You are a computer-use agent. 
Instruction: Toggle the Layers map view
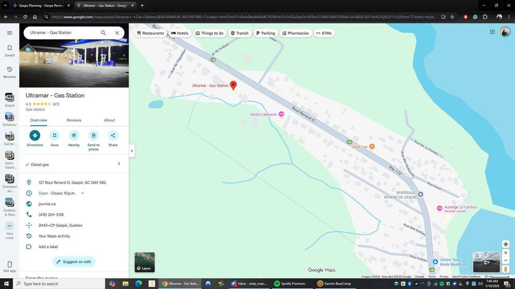[x=144, y=262]
